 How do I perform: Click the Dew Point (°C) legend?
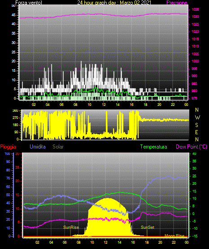pos(192,147)
